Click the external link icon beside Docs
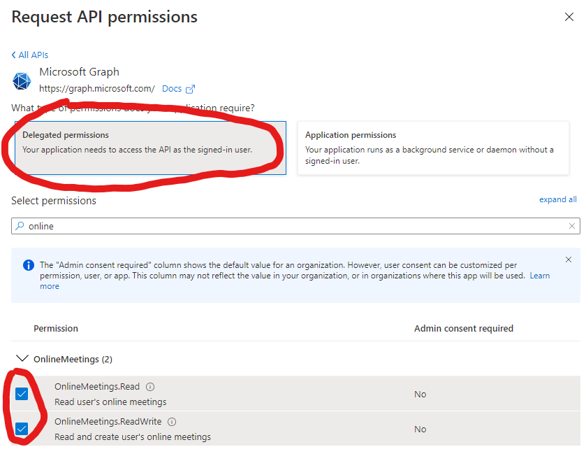The image size is (586, 454). click(190, 89)
